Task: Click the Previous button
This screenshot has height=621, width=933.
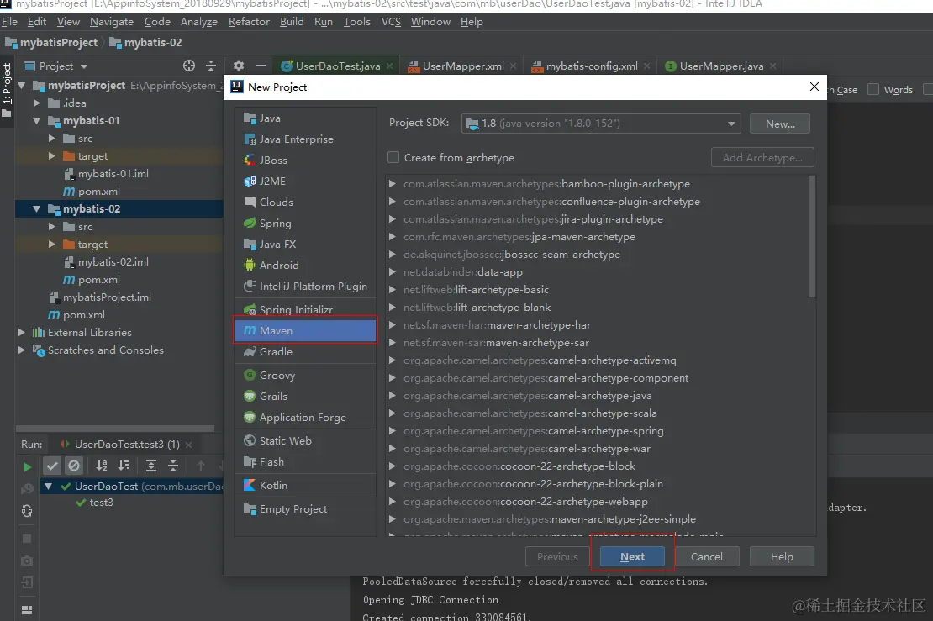Action: [557, 557]
